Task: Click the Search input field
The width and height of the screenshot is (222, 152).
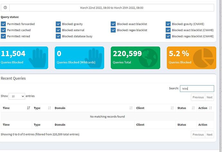Action: click(x=197, y=88)
